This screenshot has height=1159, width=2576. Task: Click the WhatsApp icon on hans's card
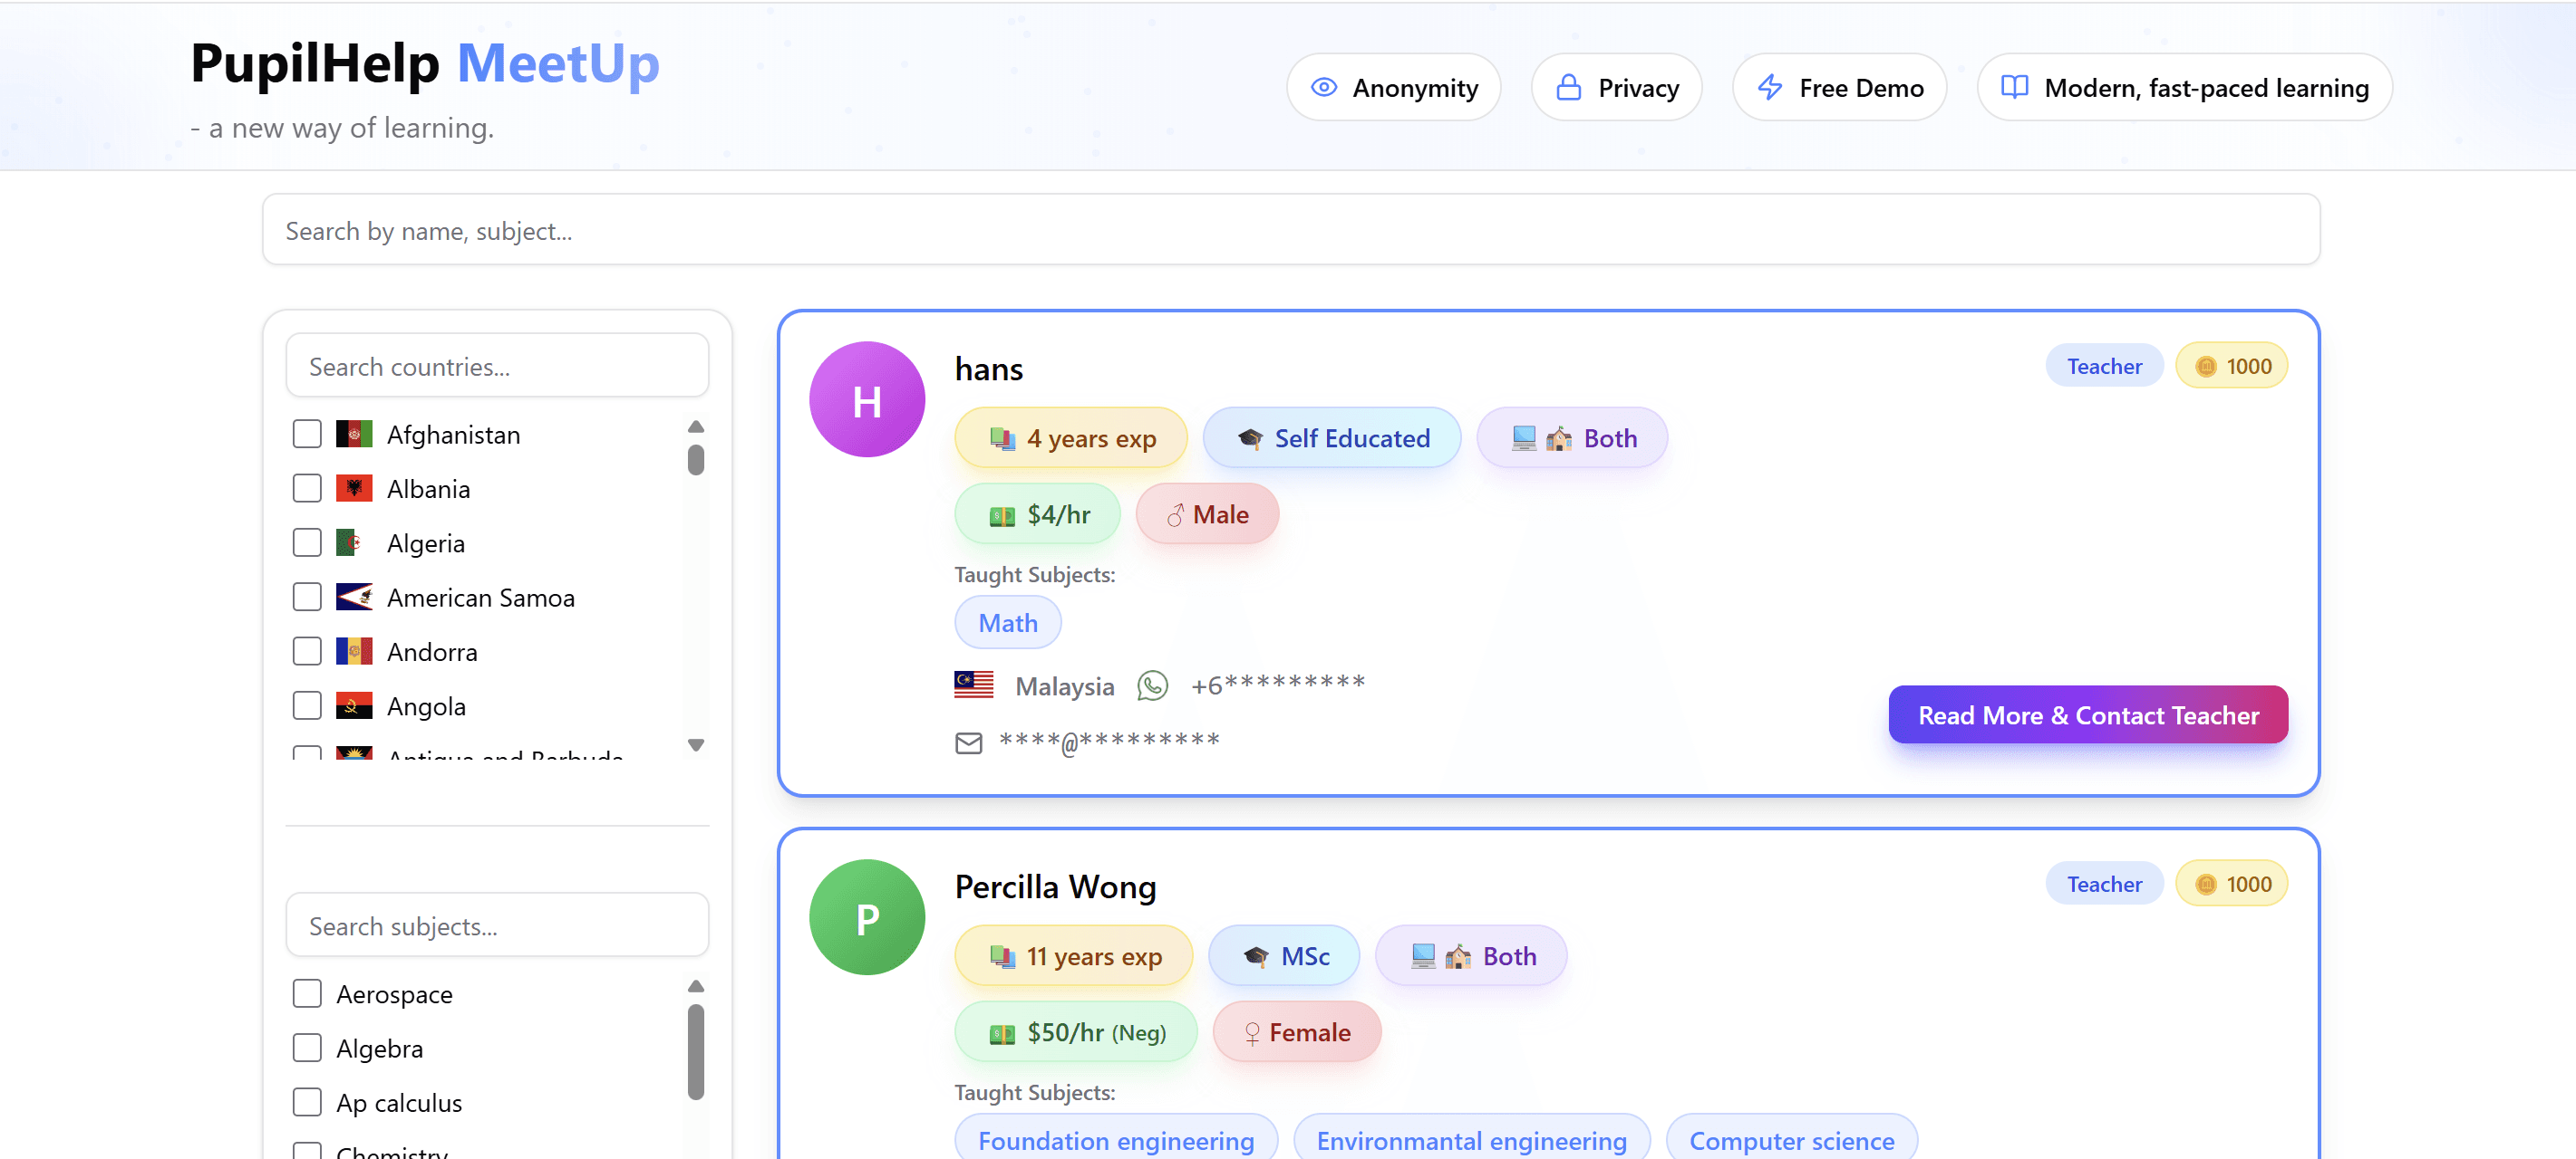[1154, 685]
